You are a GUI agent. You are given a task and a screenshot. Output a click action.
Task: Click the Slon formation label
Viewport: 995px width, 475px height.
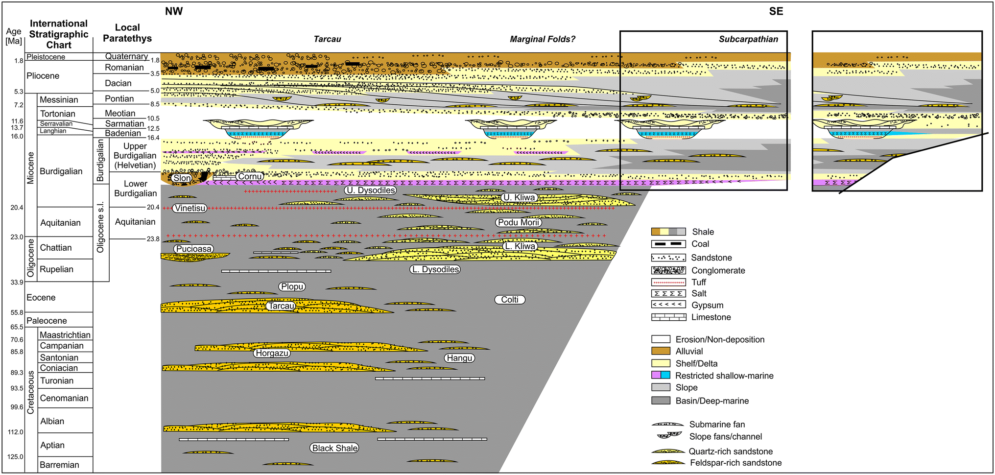(182, 178)
